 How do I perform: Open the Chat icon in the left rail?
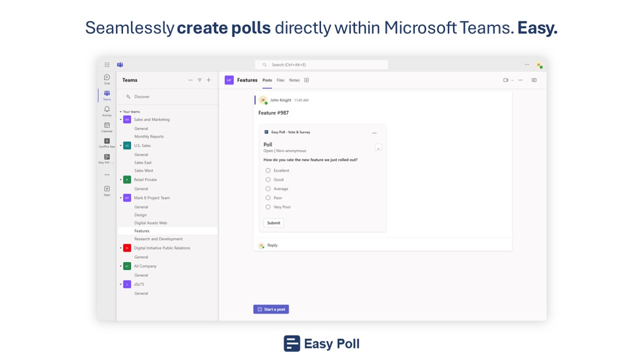[107, 78]
